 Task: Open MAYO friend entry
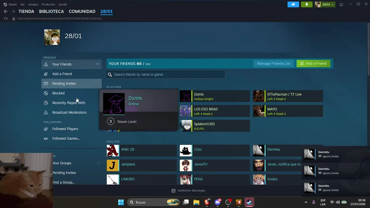[x=288, y=111]
